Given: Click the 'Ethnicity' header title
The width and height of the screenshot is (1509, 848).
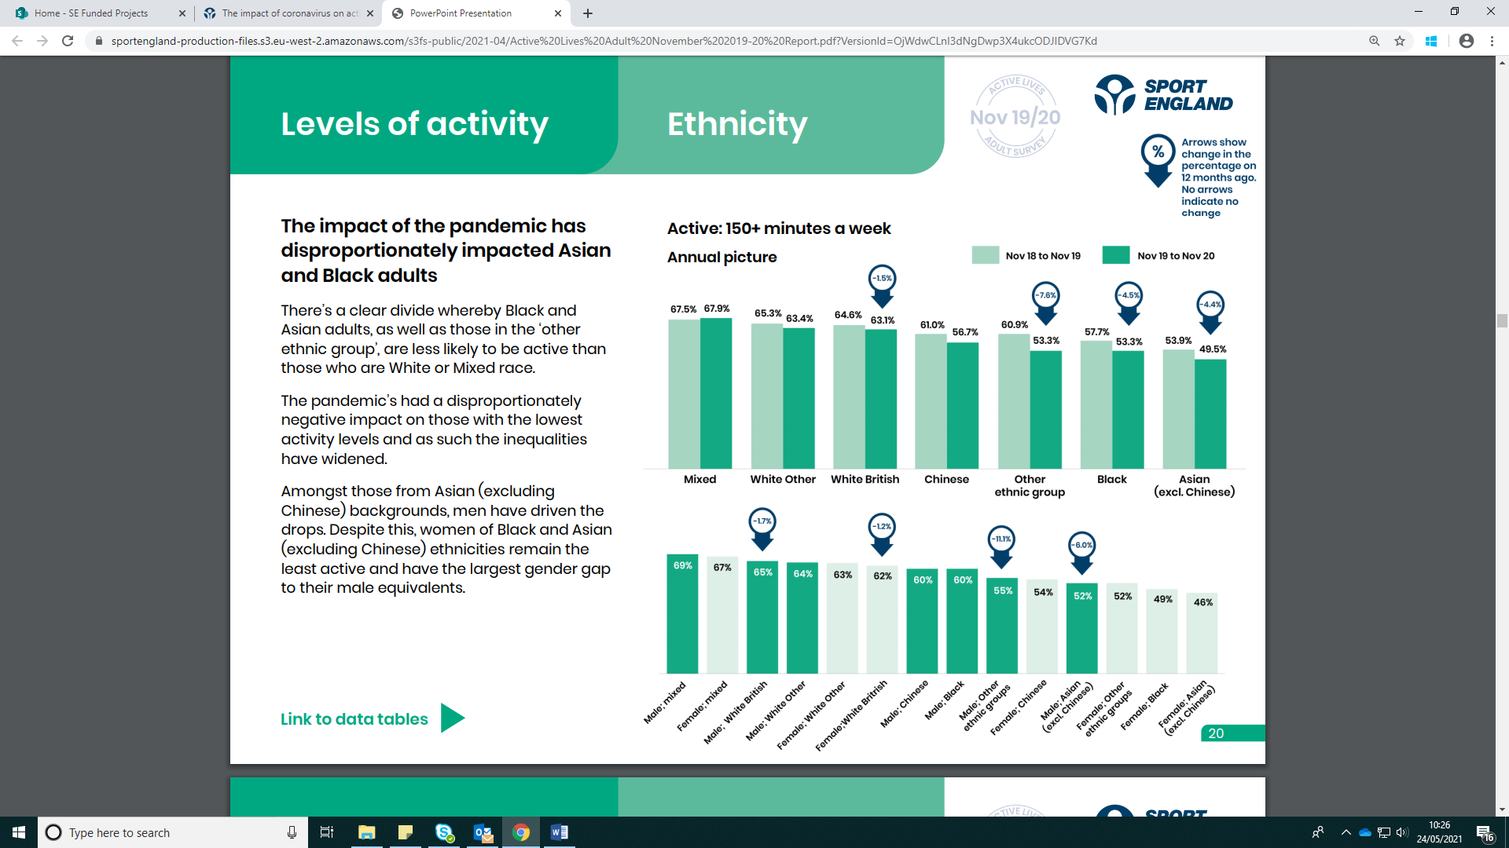Looking at the screenshot, I should (737, 124).
